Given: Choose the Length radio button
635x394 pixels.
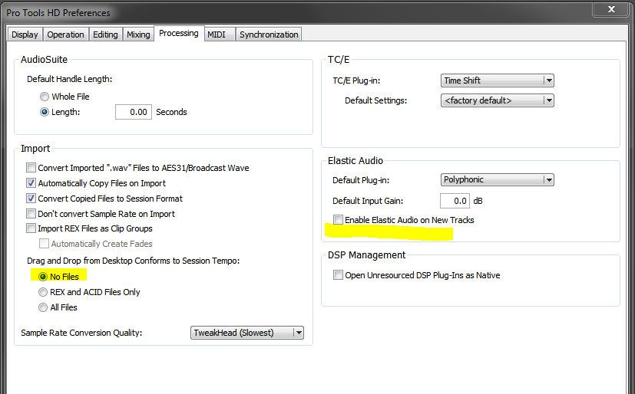Looking at the screenshot, I should [44, 112].
